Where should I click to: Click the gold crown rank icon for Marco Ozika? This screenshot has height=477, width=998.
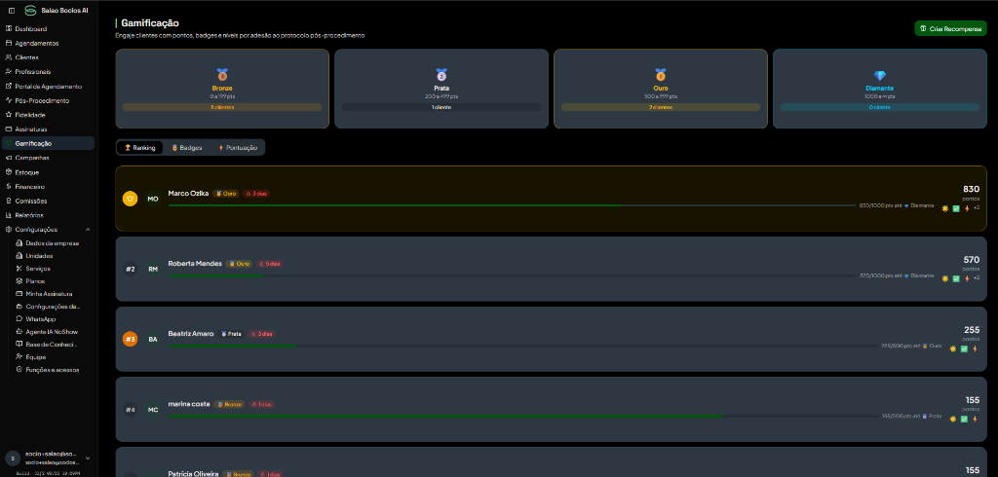pos(130,199)
